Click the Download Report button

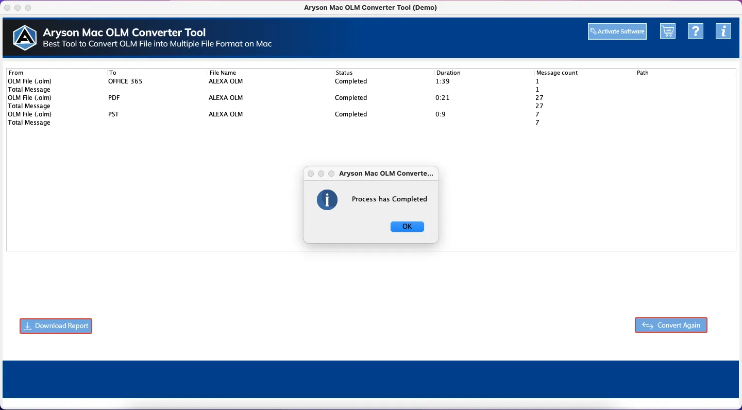[56, 326]
